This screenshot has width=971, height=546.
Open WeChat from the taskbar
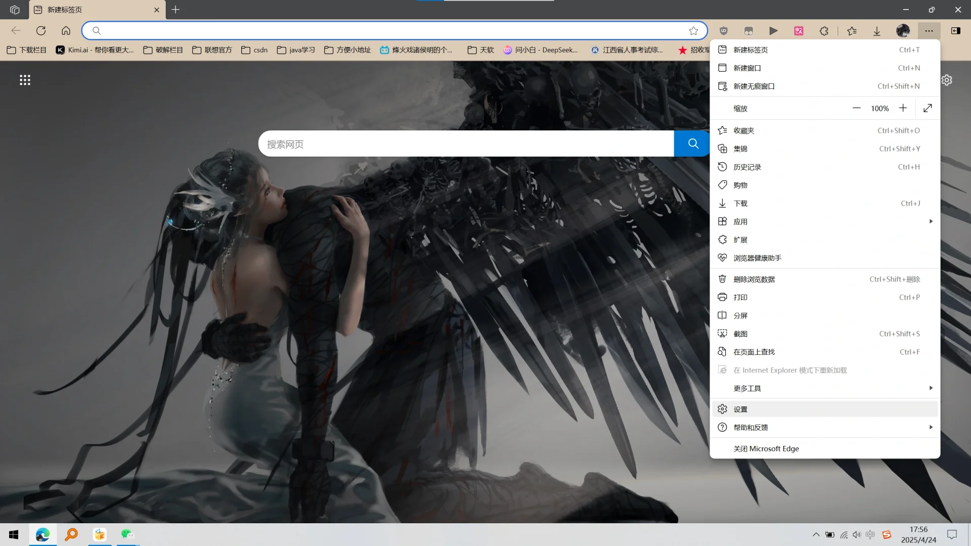click(127, 534)
